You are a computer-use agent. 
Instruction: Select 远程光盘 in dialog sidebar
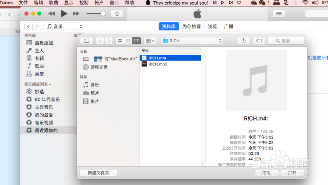pyautogui.click(x=95, y=67)
